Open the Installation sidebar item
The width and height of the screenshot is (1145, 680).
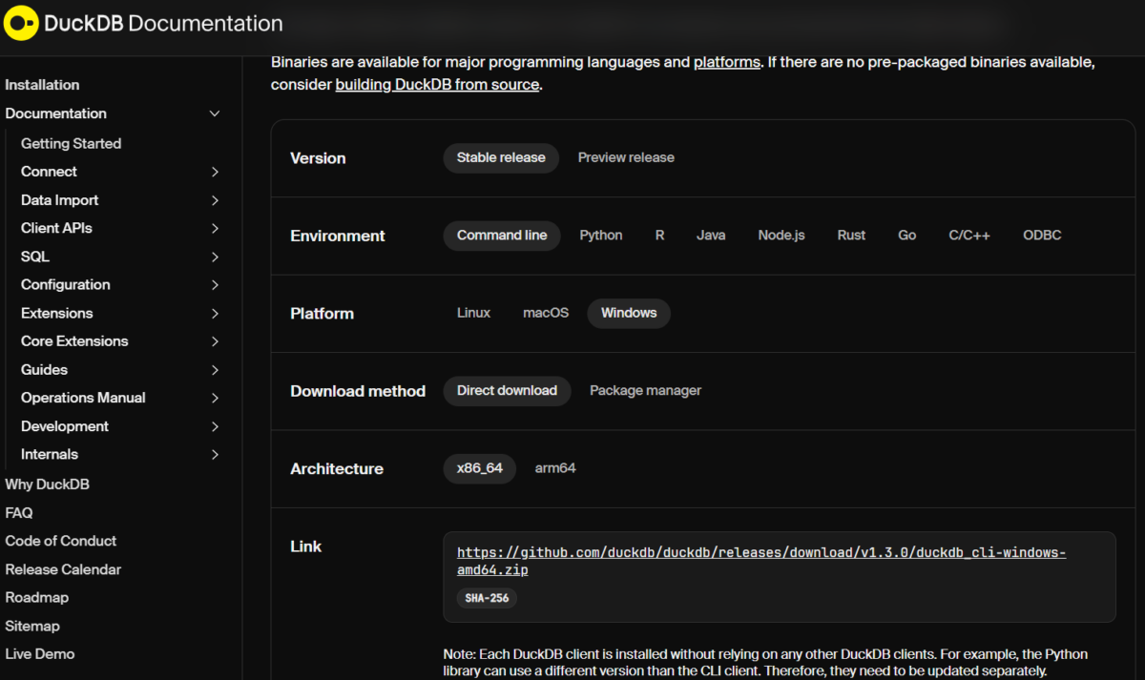coord(42,85)
